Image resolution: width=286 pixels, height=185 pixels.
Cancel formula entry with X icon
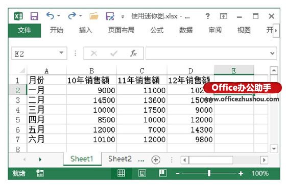(94, 54)
